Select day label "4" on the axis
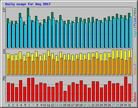The width and height of the screenshot is (138, 108). [21, 105]
